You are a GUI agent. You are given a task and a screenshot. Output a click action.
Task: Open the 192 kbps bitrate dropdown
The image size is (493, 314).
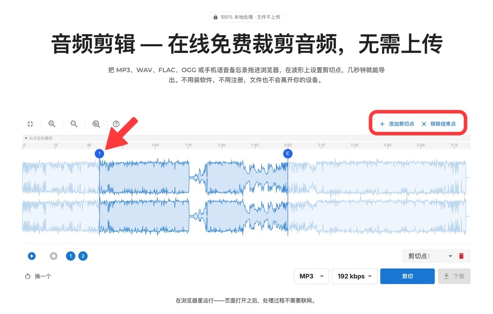(355, 276)
